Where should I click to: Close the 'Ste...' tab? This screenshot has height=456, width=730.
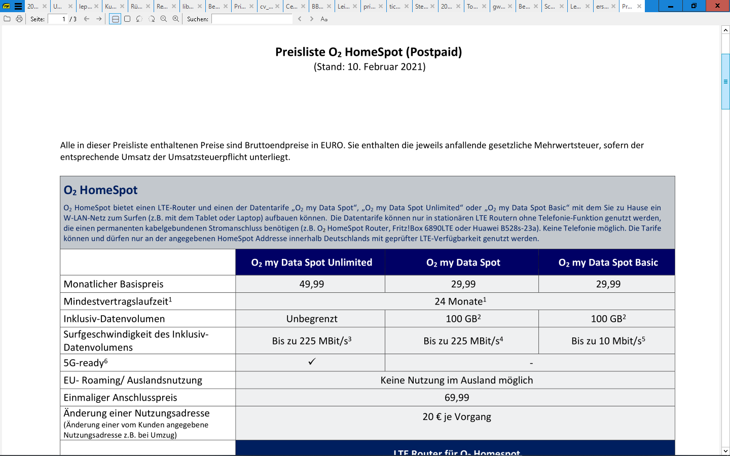coord(432,7)
